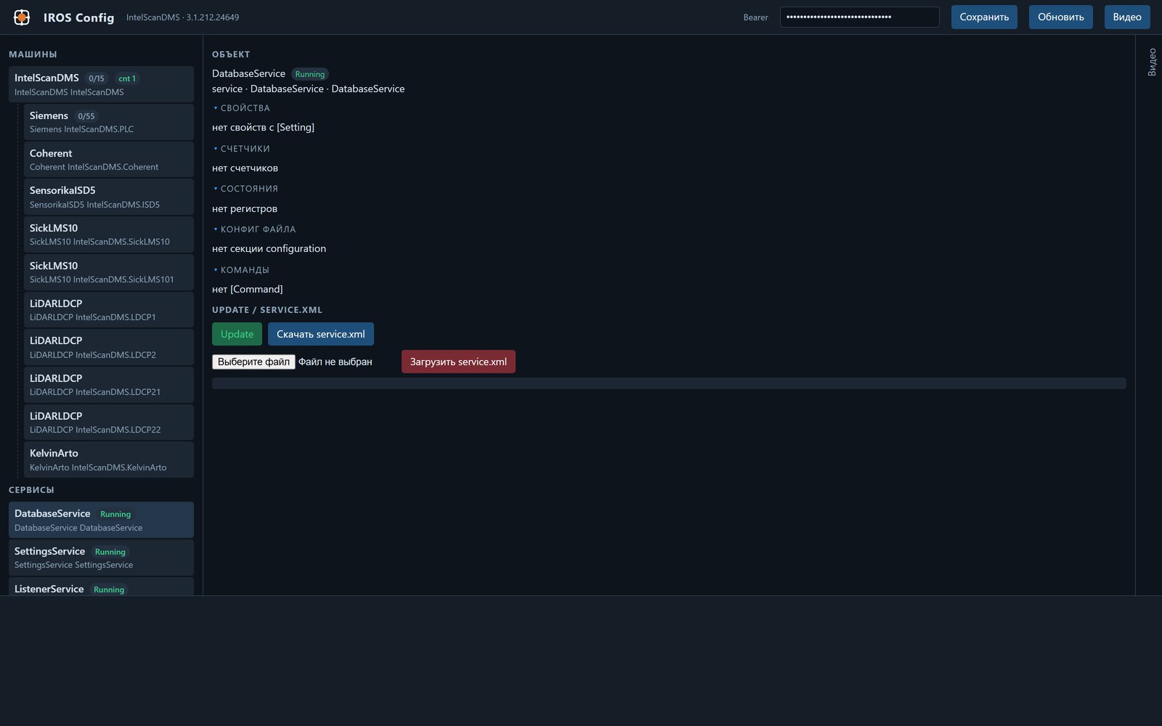Focus the Bearer token input field

pos(859,17)
